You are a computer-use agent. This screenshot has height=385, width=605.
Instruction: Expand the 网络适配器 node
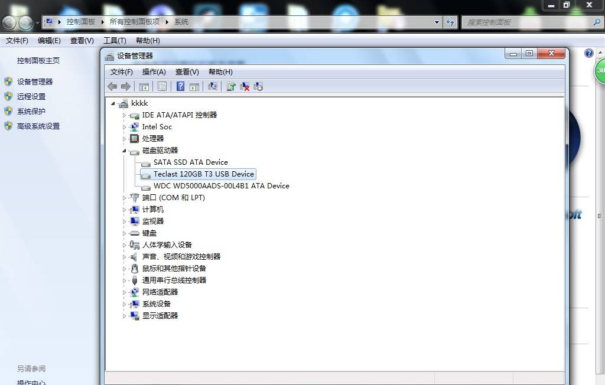pos(124,292)
